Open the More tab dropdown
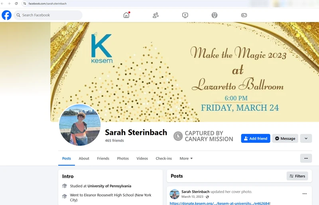This screenshot has height=205, width=319. [x=186, y=158]
